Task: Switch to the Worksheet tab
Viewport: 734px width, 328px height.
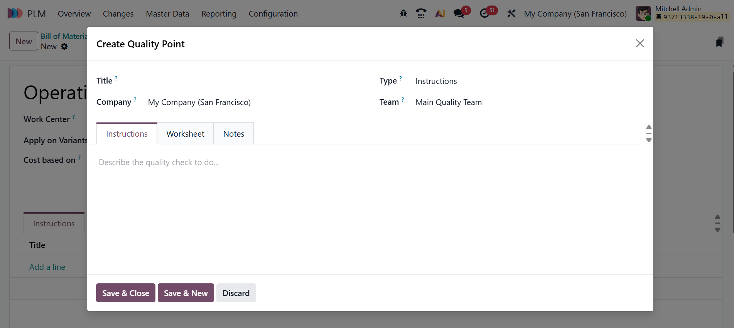Action: click(185, 134)
